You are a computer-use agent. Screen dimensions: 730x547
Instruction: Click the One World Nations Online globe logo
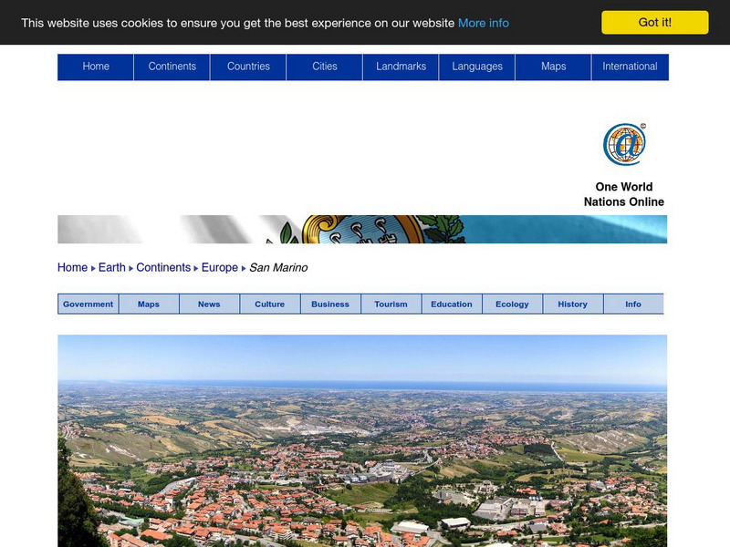tap(624, 145)
